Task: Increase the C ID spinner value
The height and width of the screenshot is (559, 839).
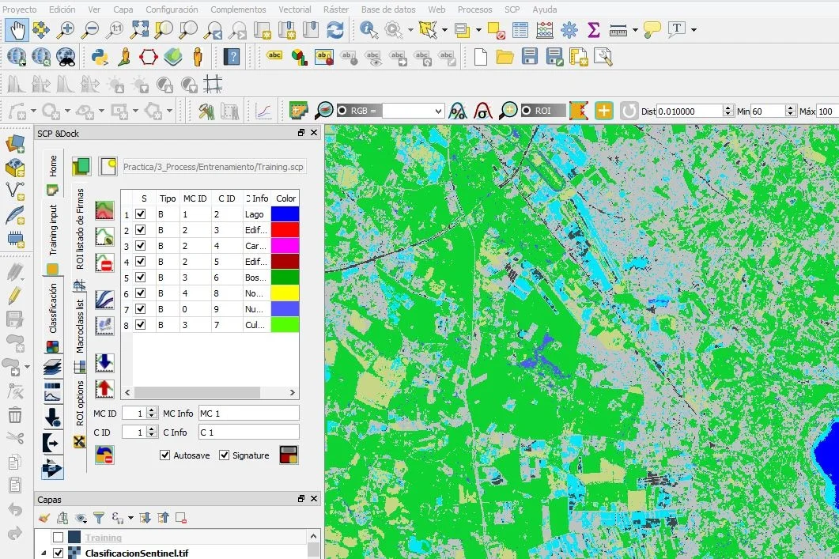Action: tap(152, 429)
